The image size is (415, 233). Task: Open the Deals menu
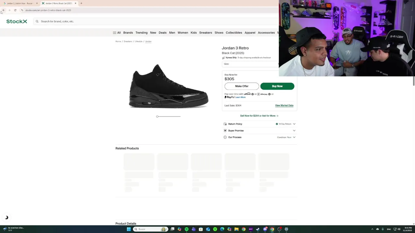[x=162, y=33]
